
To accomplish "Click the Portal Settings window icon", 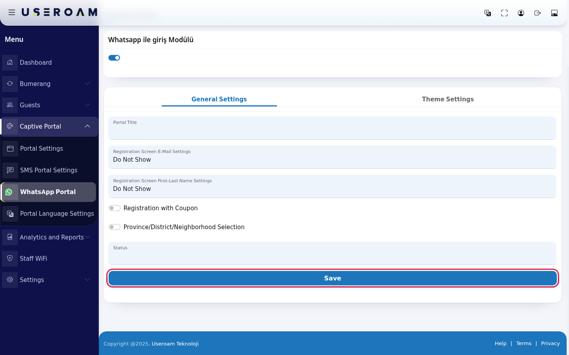I will pyautogui.click(x=10, y=148).
